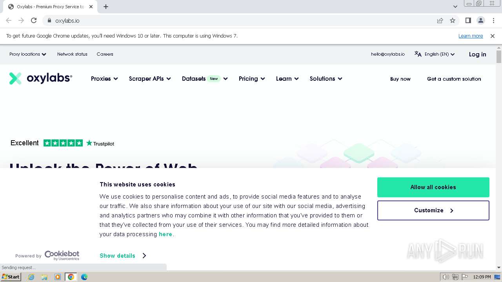This screenshot has width=502, height=282.
Task: Click the Cookiebot logo
Action: [x=62, y=255]
